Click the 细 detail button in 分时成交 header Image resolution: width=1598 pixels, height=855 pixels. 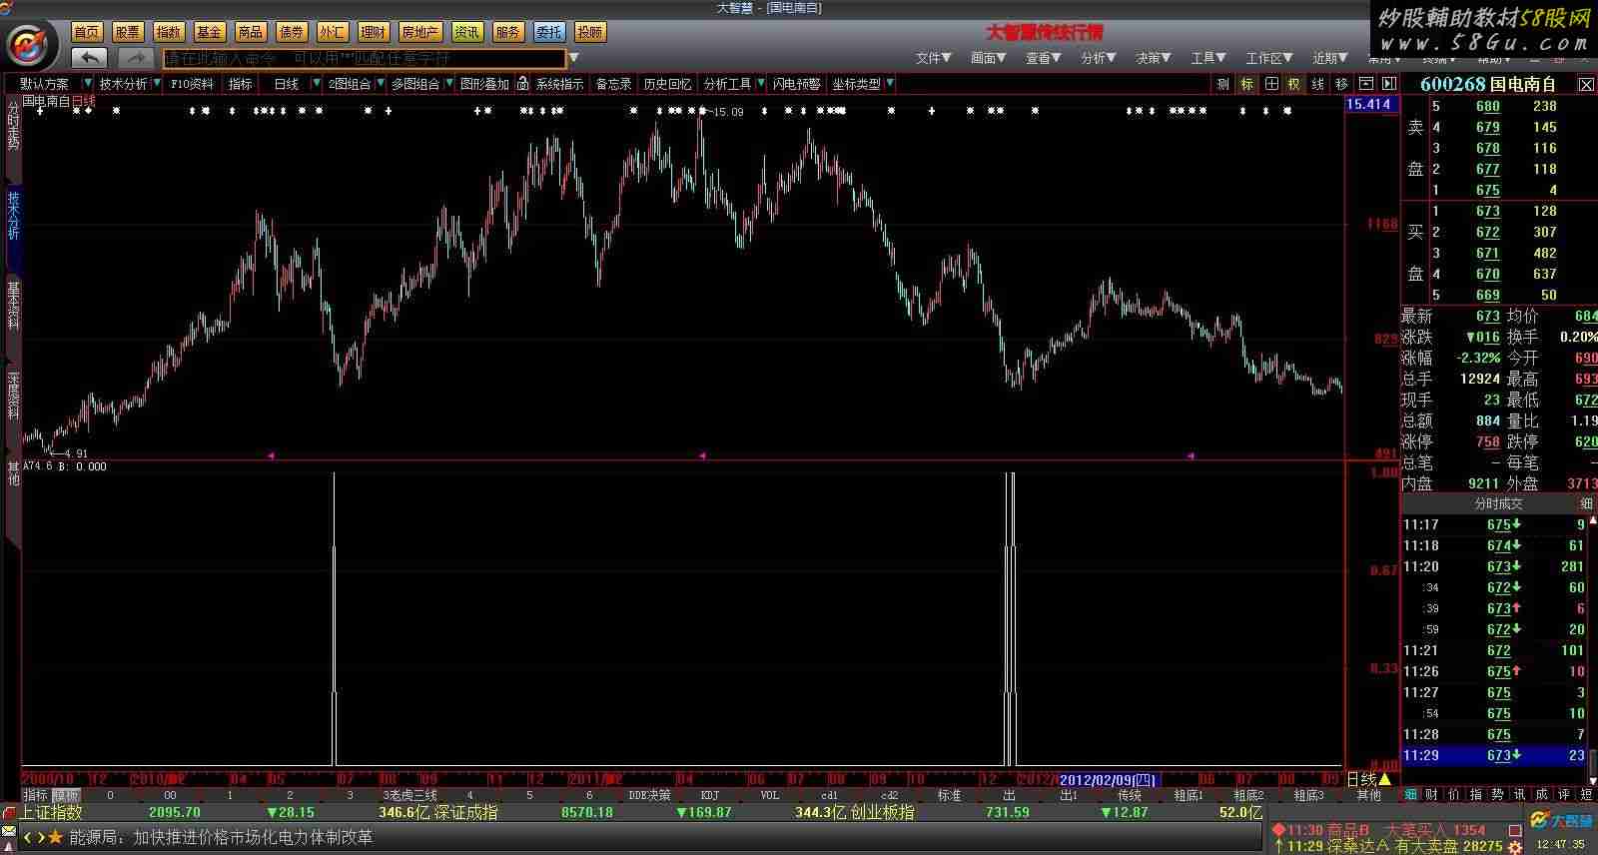[1586, 503]
